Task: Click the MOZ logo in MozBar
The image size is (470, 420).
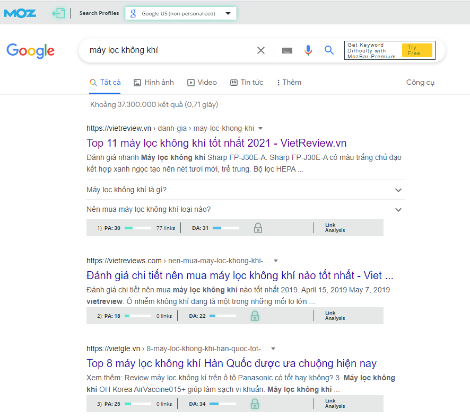Action: coord(20,13)
